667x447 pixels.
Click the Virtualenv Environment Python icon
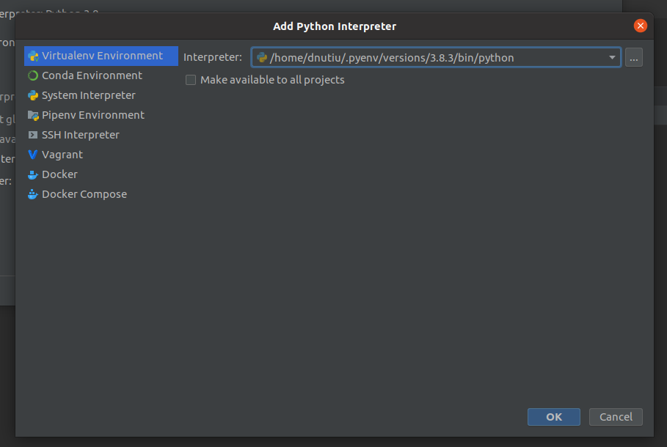pyautogui.click(x=33, y=56)
